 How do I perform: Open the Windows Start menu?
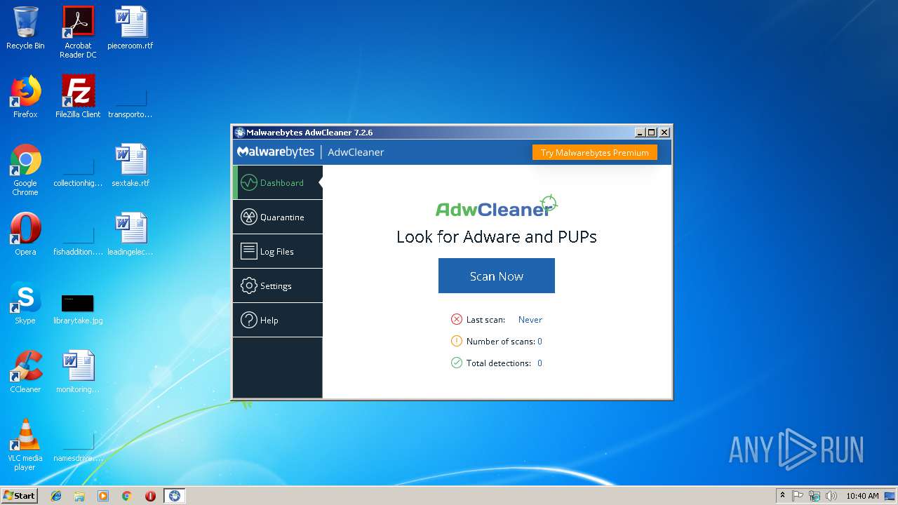pos(20,495)
